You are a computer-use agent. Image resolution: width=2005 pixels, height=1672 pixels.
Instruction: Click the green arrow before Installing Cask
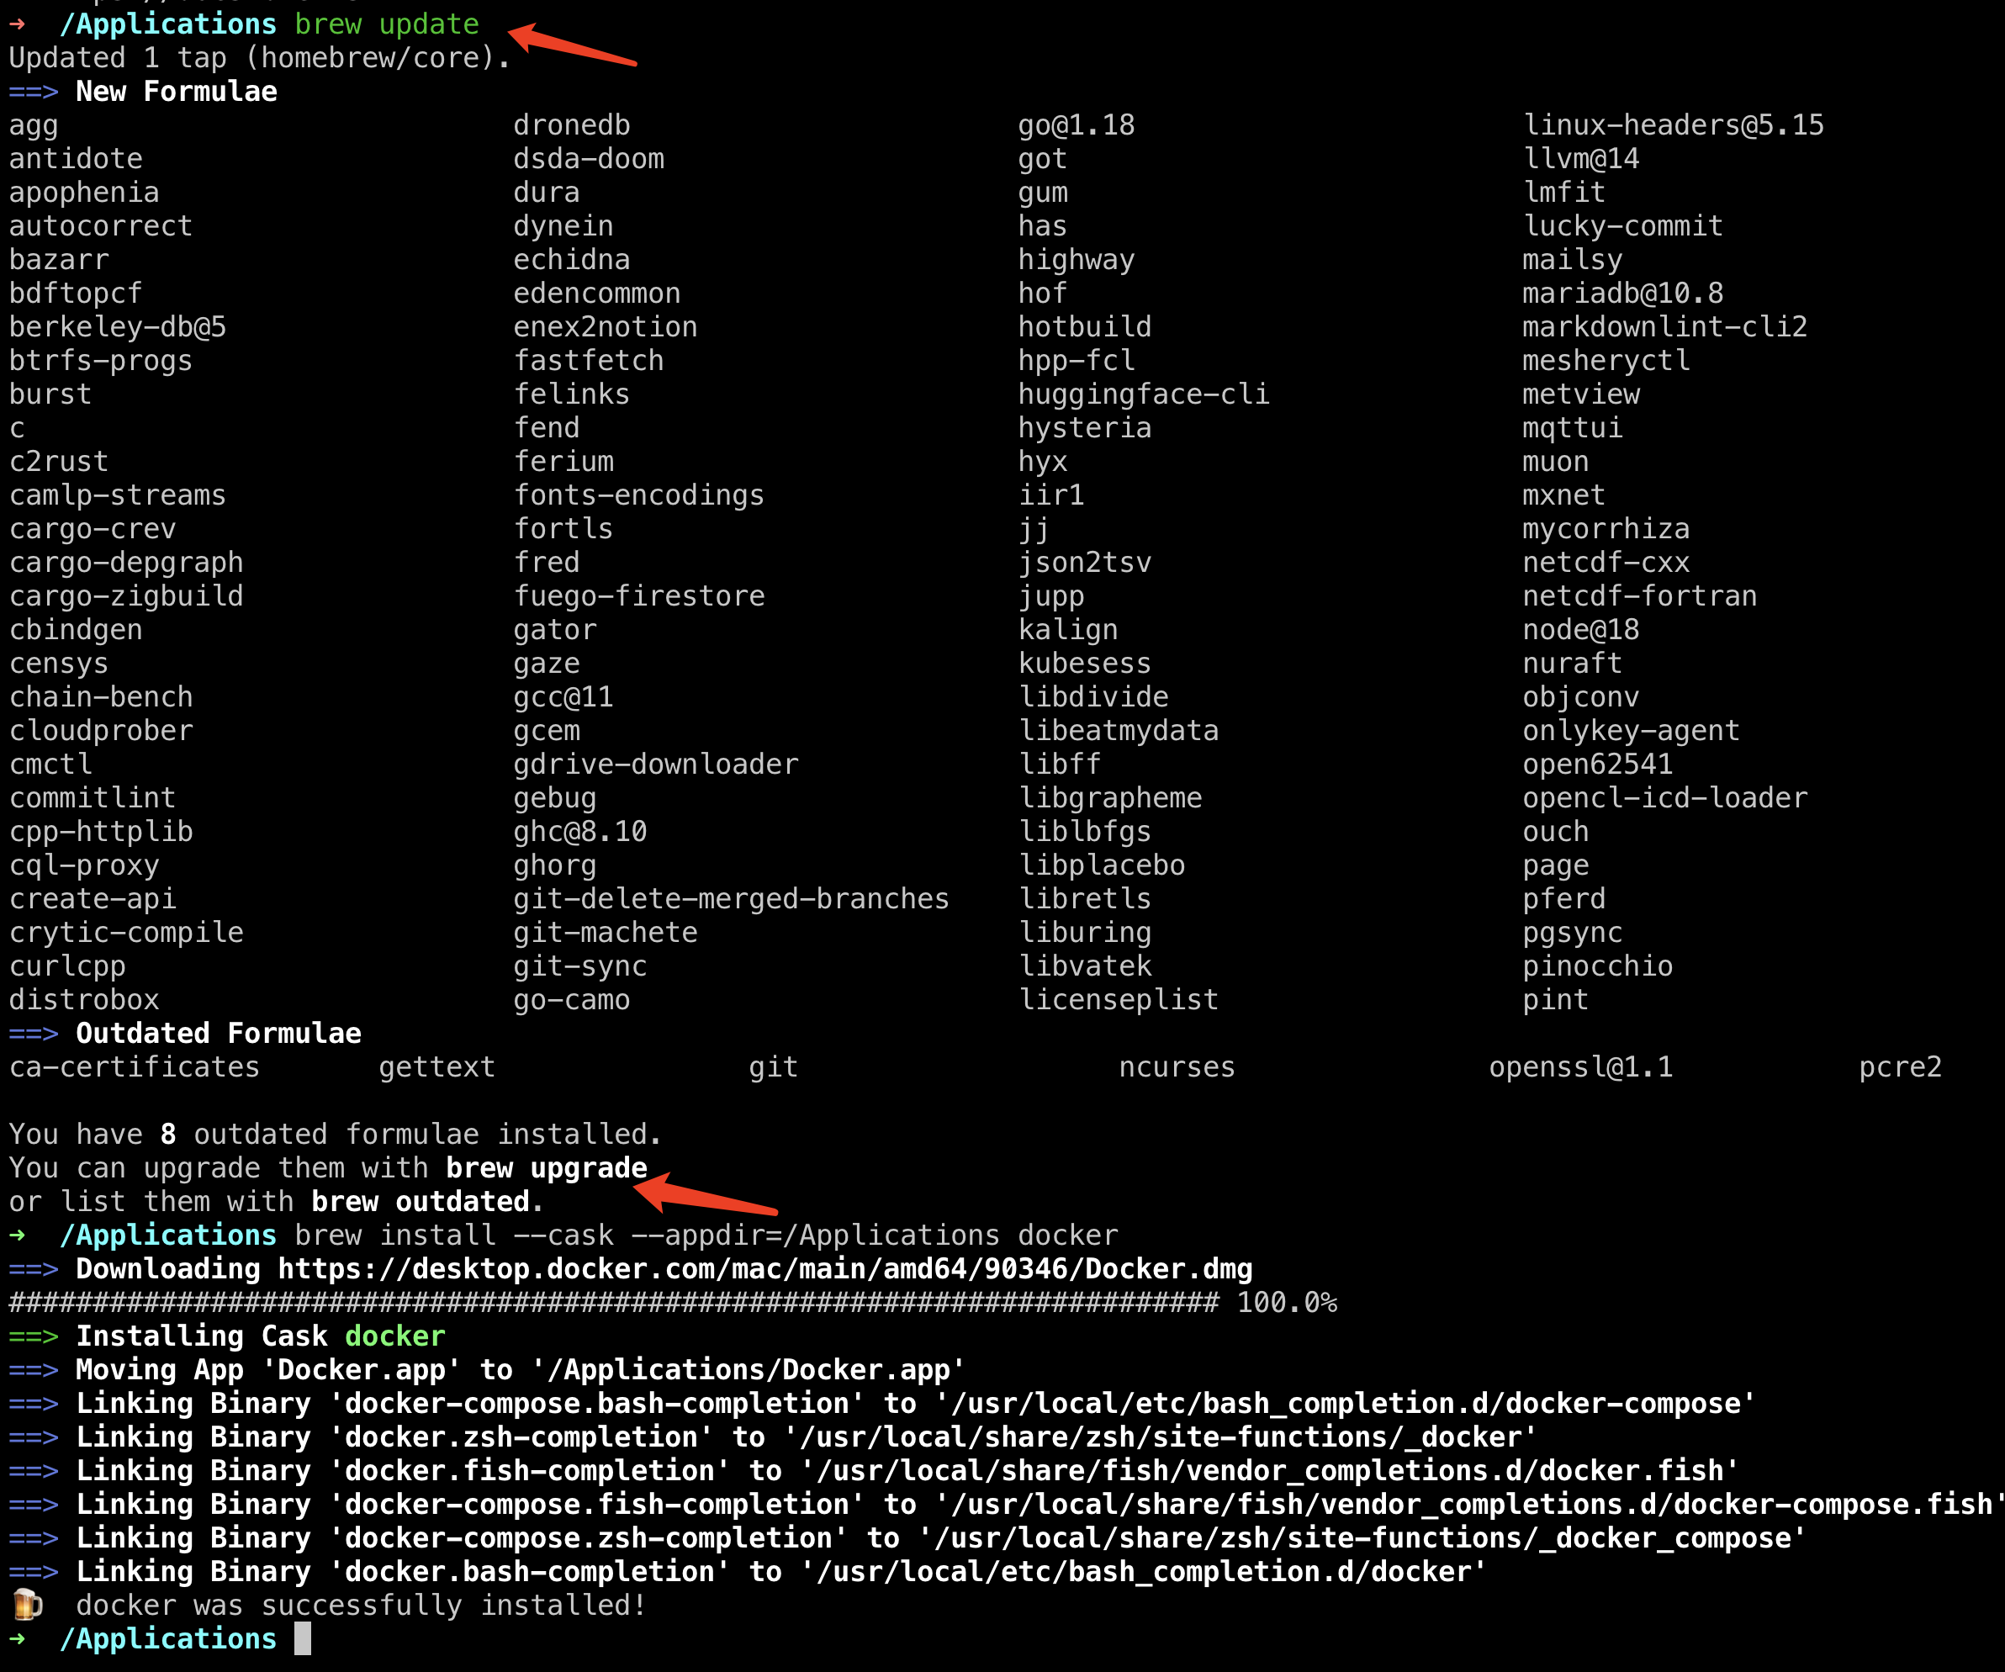tap(34, 1336)
